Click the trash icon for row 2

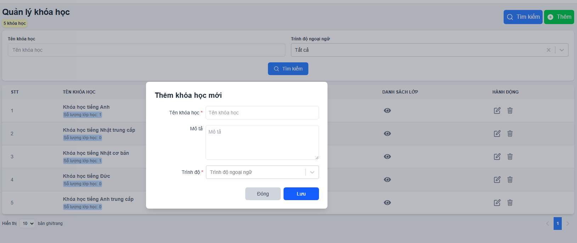(x=510, y=134)
